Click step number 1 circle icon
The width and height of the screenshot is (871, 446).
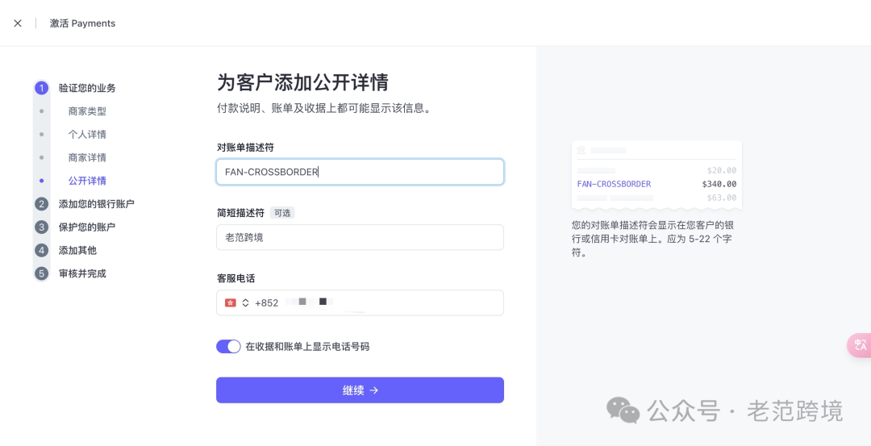(x=42, y=88)
